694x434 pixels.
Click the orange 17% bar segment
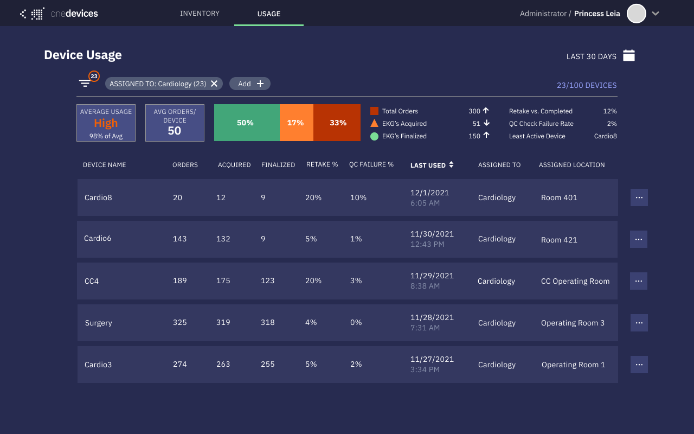pos(296,123)
